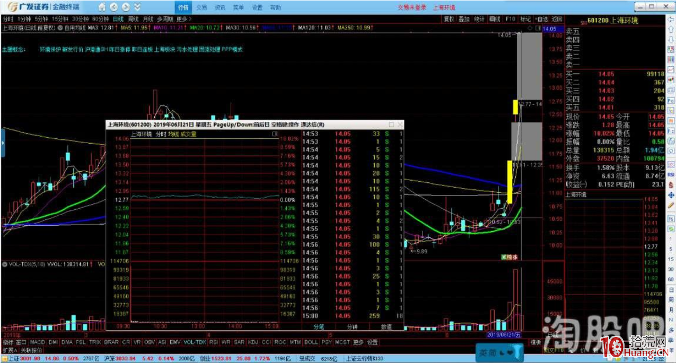Click the 买一 bid row in order book
Screen dimensions: 676x363
click(615, 74)
